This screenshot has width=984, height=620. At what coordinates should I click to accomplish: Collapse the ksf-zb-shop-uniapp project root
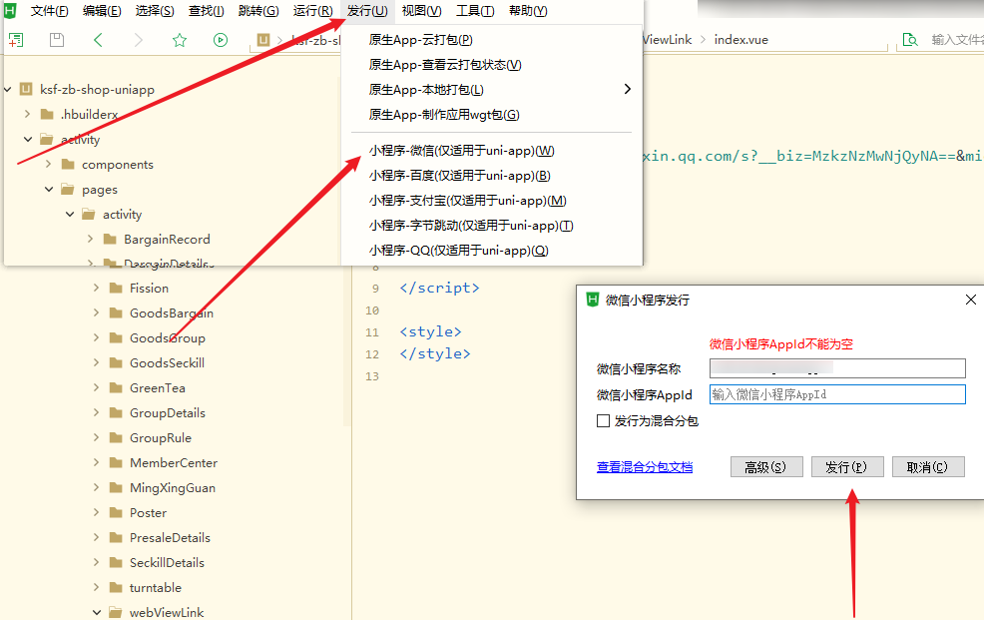click(8, 90)
